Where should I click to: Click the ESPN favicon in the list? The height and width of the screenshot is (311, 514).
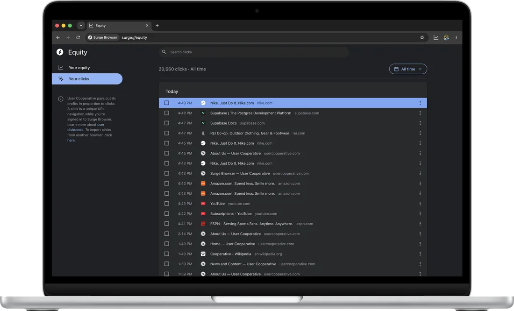click(203, 224)
